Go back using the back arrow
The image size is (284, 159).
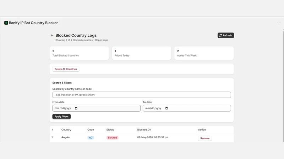click(x=52, y=35)
